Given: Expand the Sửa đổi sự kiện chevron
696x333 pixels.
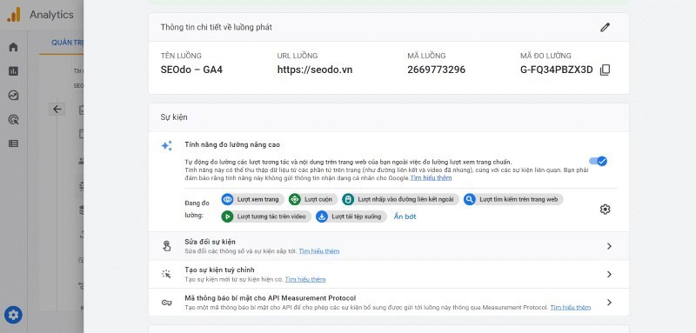Looking at the screenshot, I should point(609,246).
